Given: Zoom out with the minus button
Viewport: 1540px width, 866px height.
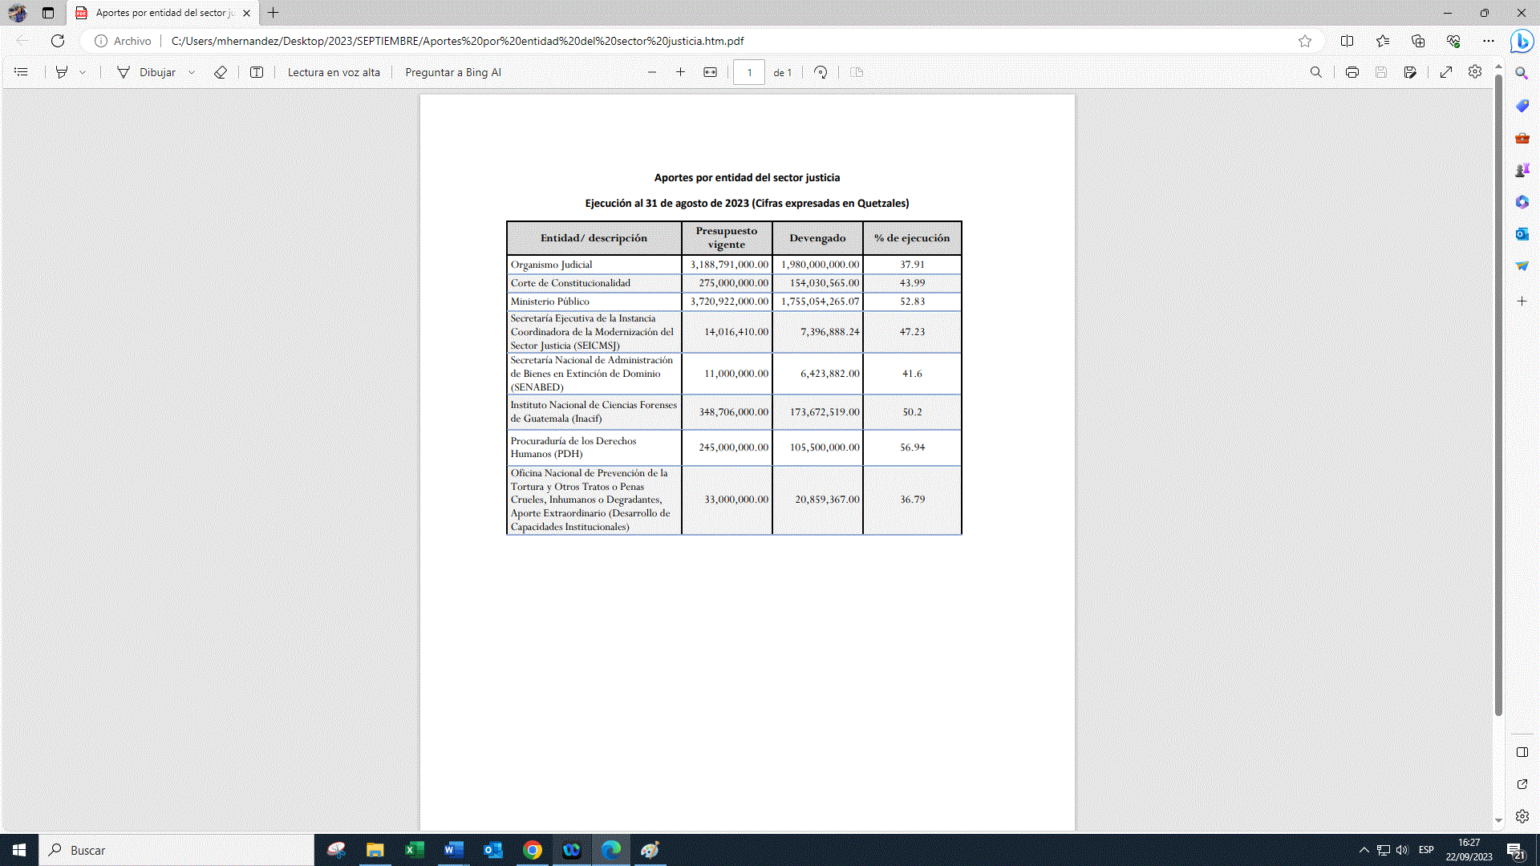Looking at the screenshot, I should (652, 72).
